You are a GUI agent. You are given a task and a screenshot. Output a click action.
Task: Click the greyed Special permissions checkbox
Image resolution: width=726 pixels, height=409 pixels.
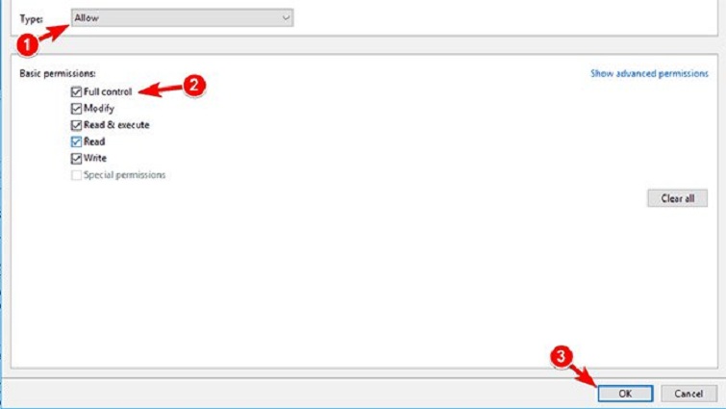(x=76, y=175)
